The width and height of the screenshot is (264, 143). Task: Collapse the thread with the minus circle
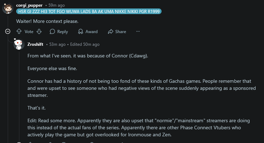click(x=8, y=31)
